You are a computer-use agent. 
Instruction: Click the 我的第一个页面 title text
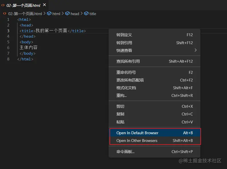pyautogui.click(x=51, y=30)
